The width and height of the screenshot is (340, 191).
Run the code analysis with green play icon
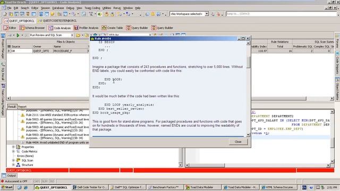(18, 35)
